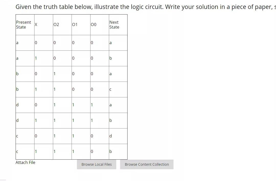This screenshot has width=276, height=181.
Task: Select the Present State column header
Action: [24, 24]
